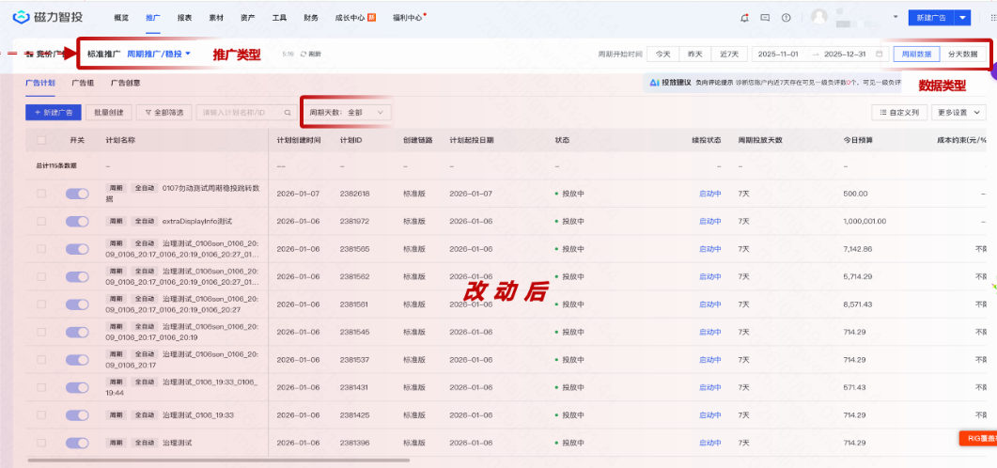Click the plan ID 2381561 cell
The width and height of the screenshot is (997, 468).
click(355, 304)
